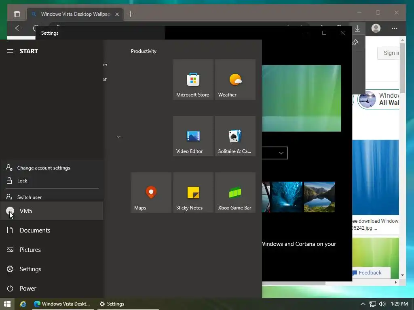Open the Microsoft Store tile

pos(193,80)
